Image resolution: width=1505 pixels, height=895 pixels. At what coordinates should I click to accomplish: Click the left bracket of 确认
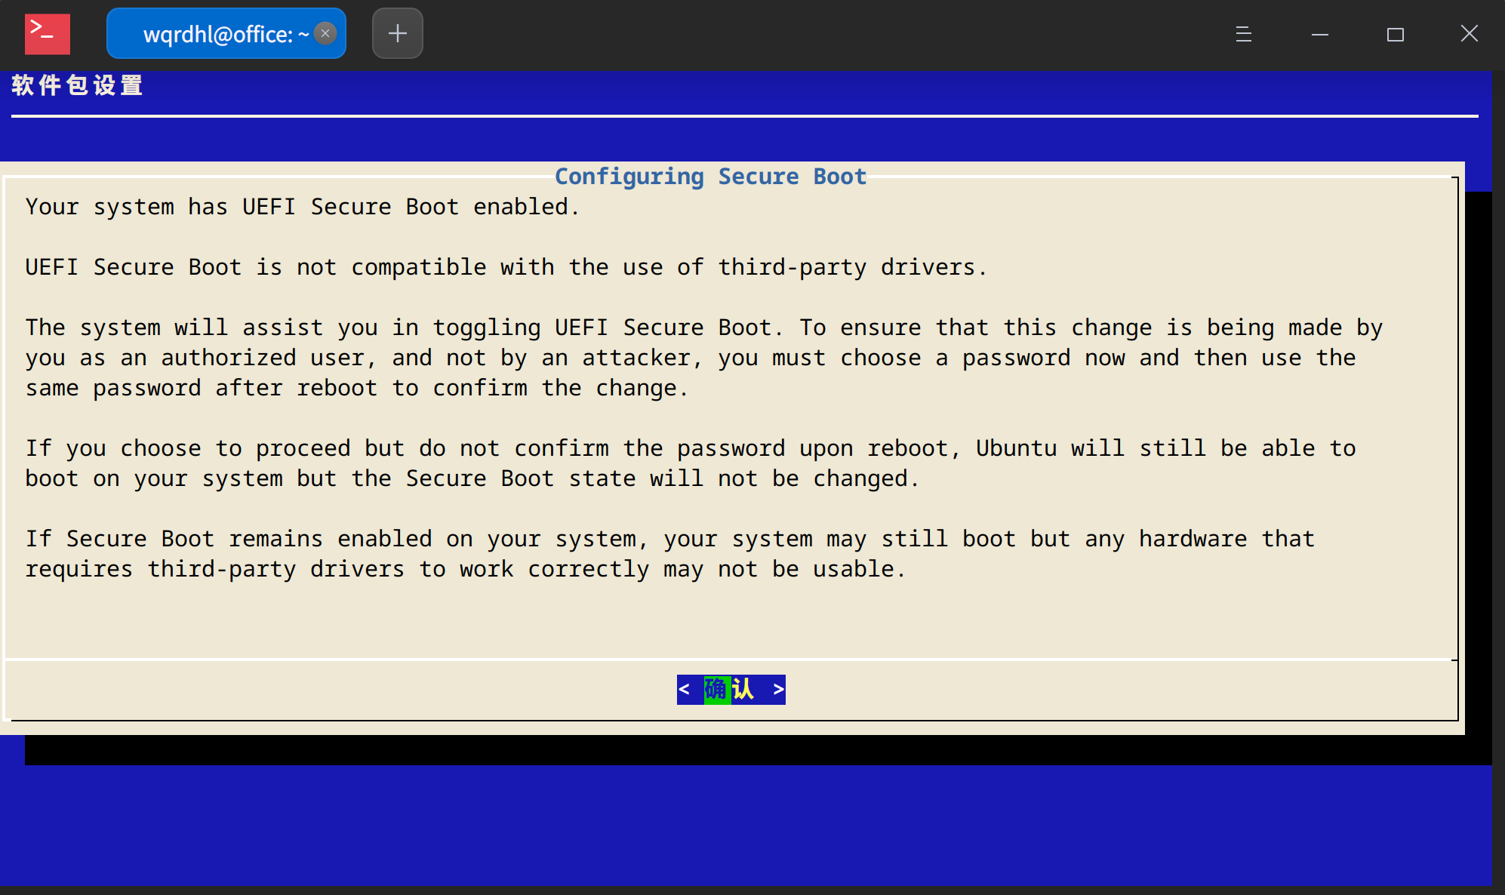[684, 689]
